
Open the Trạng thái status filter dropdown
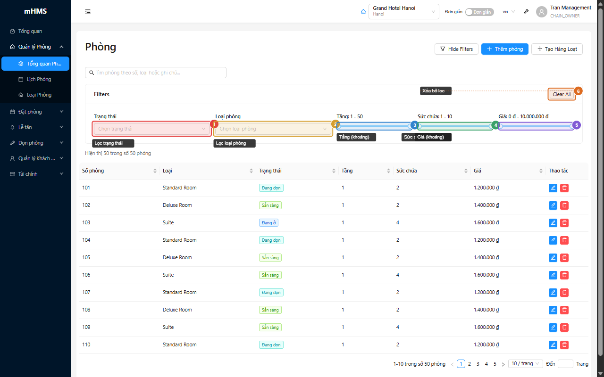[152, 129]
